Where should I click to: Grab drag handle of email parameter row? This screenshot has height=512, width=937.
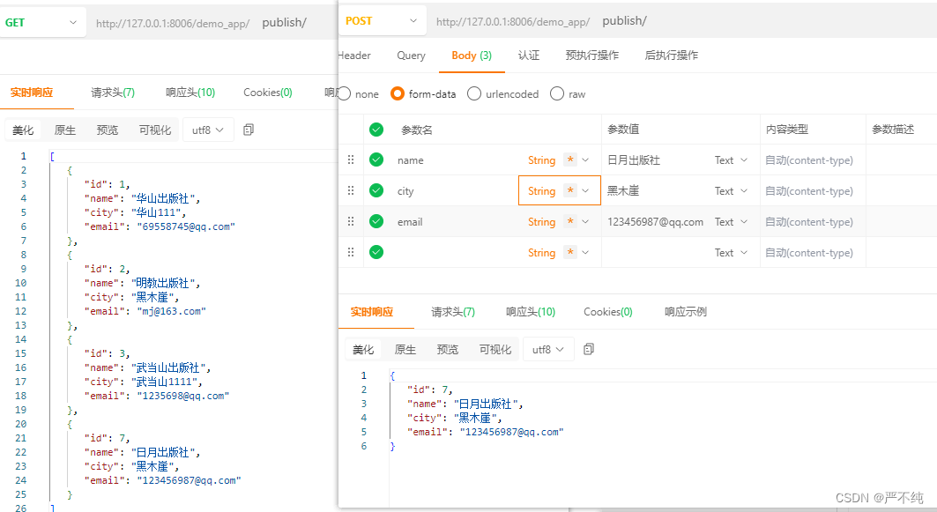coord(351,222)
